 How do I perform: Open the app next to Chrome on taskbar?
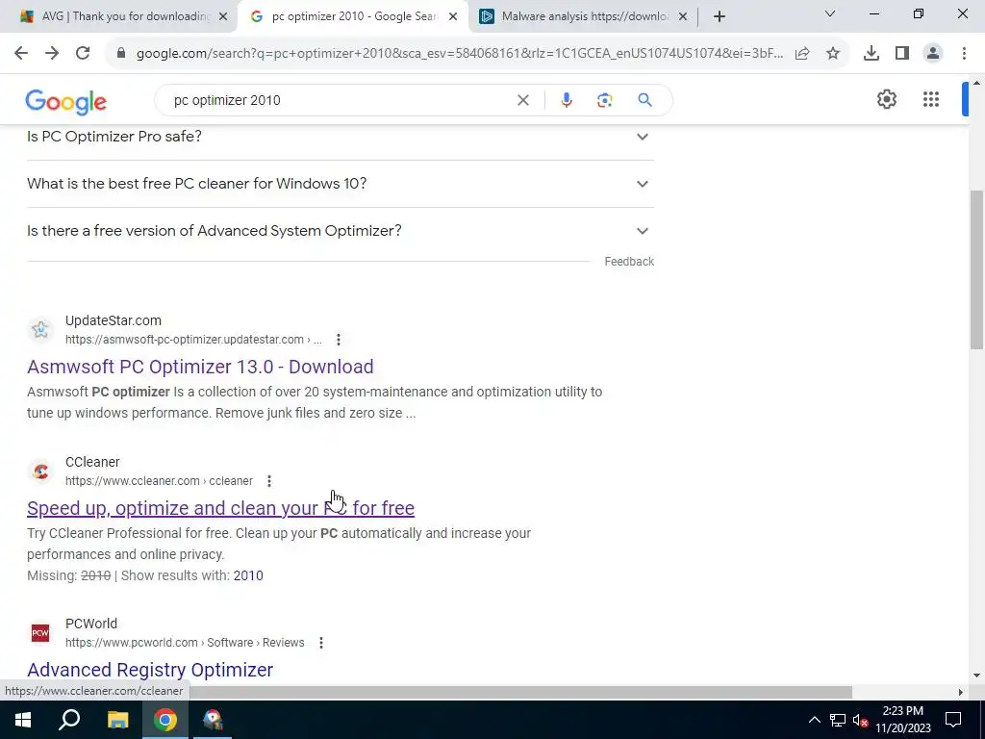[x=213, y=720]
